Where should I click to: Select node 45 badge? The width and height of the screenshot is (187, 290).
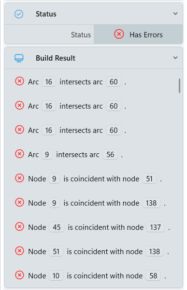point(57,227)
